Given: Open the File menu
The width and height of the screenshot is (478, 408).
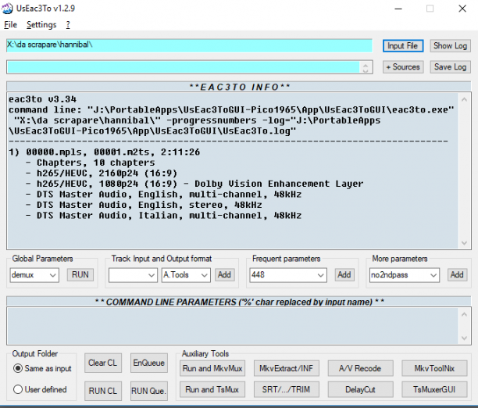Looking at the screenshot, I should (10, 25).
